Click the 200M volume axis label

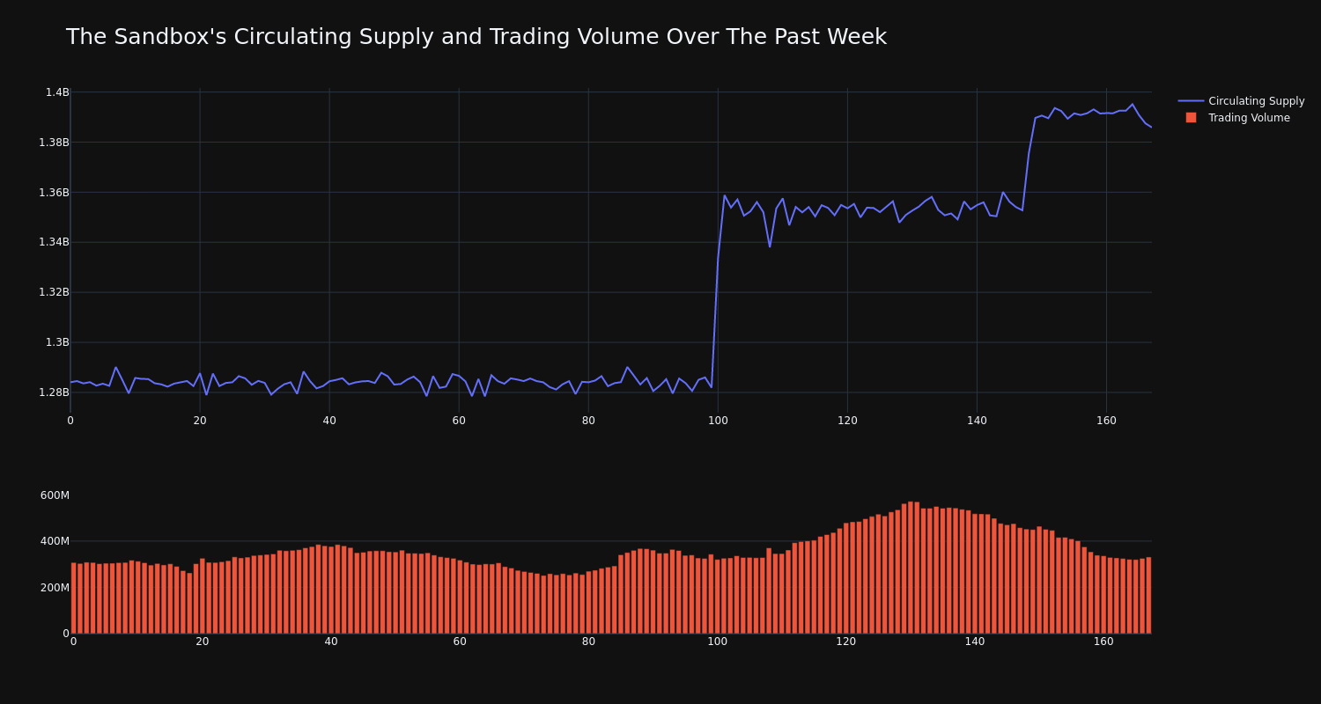tap(55, 588)
